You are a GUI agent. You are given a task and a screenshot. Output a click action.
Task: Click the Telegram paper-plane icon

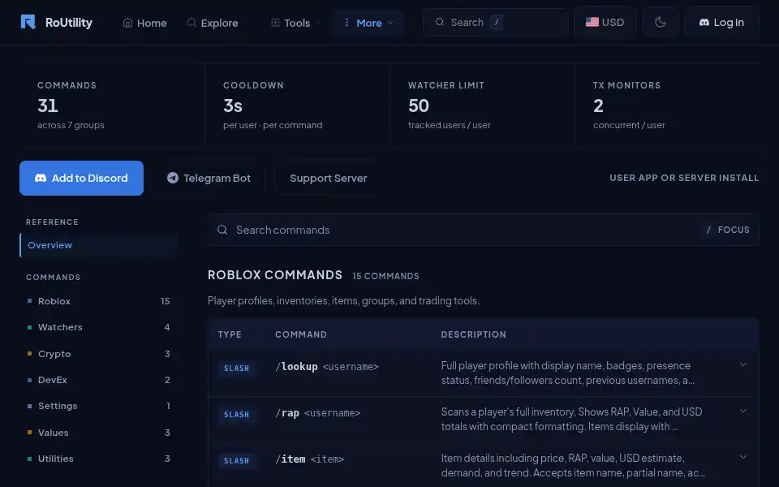[172, 178]
